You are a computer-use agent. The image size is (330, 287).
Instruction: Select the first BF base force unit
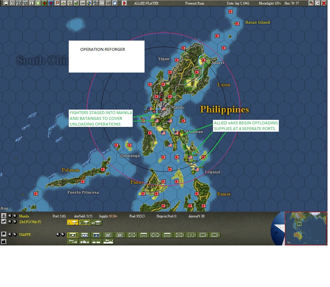pyautogui.click(x=108, y=235)
